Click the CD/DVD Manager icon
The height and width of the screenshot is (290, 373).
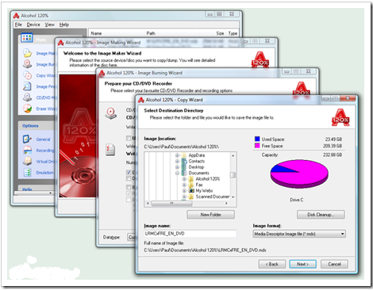click(x=27, y=97)
